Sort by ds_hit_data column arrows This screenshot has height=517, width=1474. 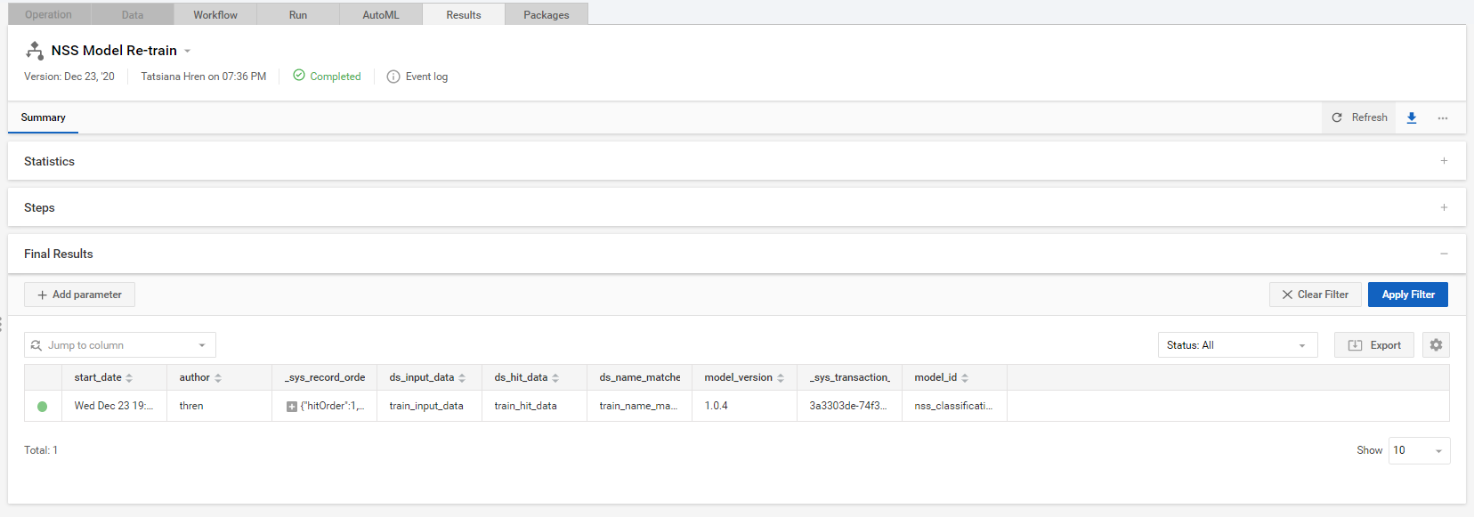coord(555,378)
